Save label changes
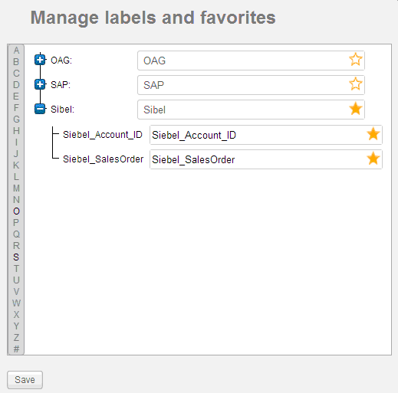Image resolution: width=398 pixels, height=393 pixels. pyautogui.click(x=25, y=380)
